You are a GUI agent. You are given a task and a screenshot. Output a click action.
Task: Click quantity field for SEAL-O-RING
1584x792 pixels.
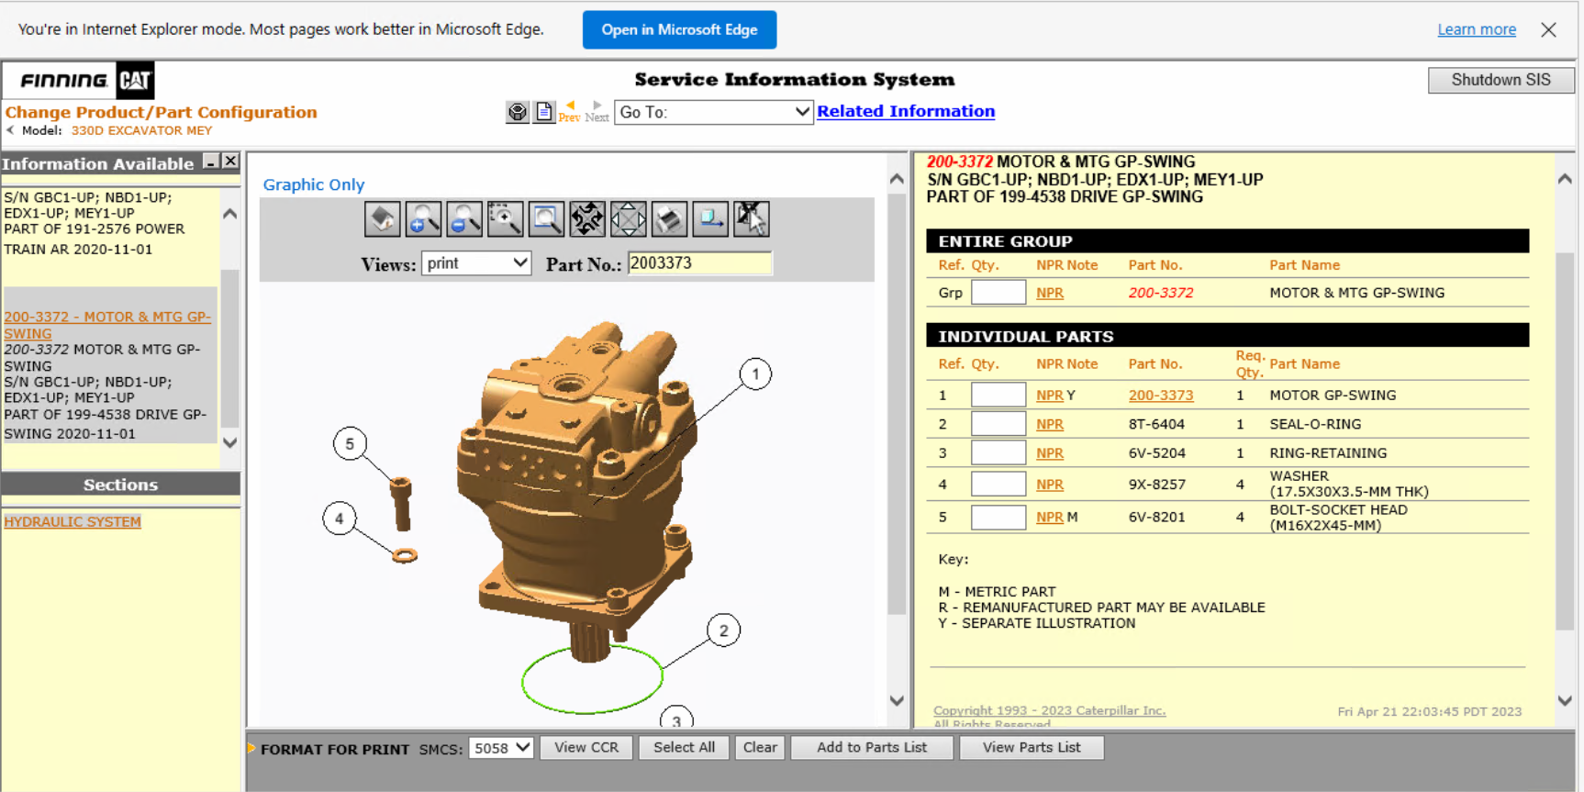tap(998, 424)
